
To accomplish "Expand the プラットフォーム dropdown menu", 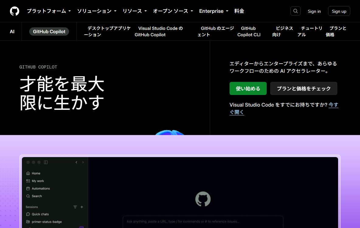I will coord(49,11).
